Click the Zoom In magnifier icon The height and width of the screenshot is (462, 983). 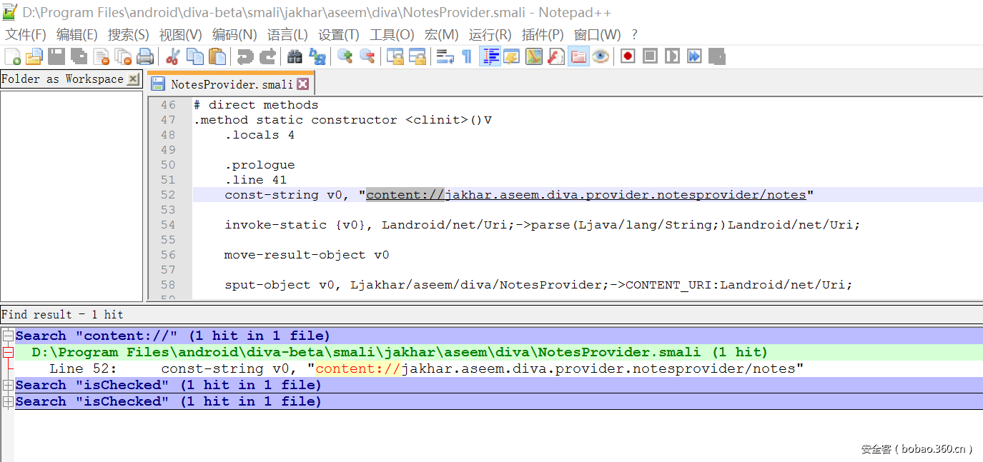(345, 56)
